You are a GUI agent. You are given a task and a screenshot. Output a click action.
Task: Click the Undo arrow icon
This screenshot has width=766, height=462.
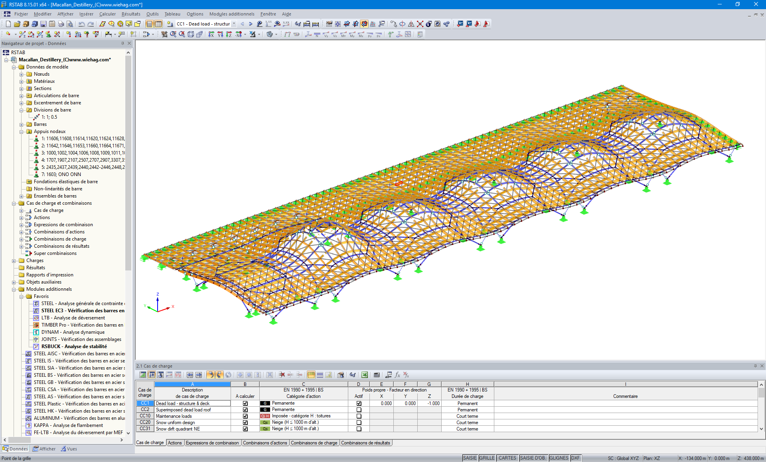click(81, 24)
